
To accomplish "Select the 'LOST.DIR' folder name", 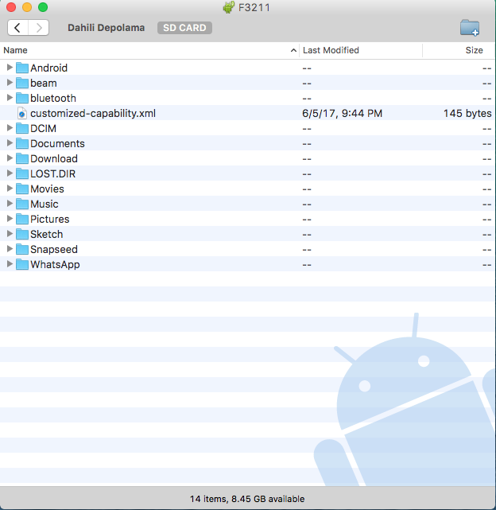I will click(52, 173).
